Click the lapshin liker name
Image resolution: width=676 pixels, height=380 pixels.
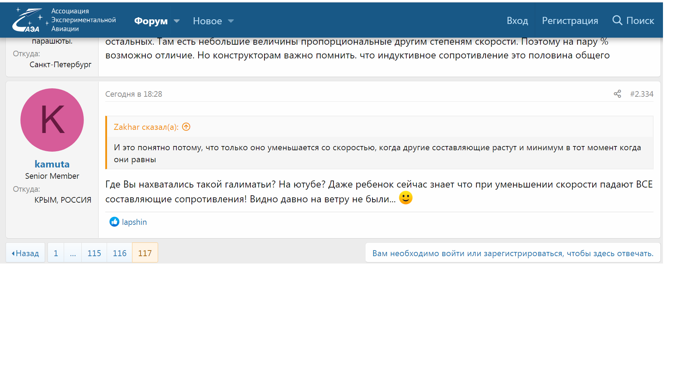[x=134, y=222]
